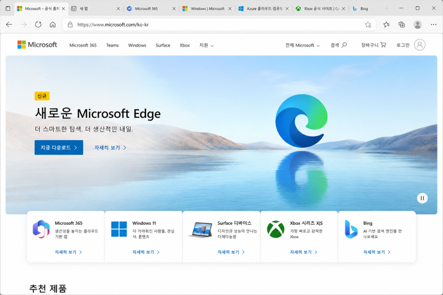Viewport: 443px width, 295px height.
Task: Open Teams in site navigation
Action: coord(112,45)
